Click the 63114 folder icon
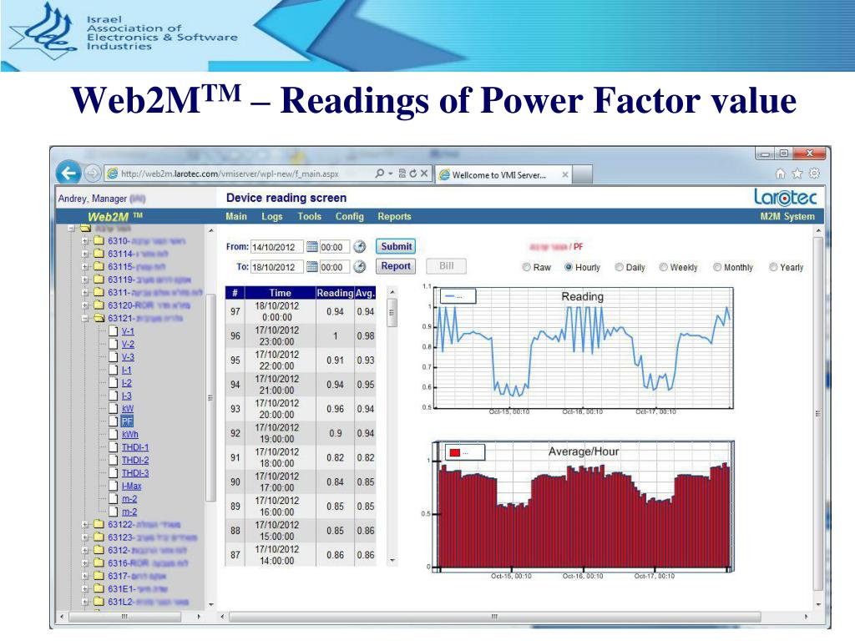This screenshot has width=855, height=641. click(99, 254)
